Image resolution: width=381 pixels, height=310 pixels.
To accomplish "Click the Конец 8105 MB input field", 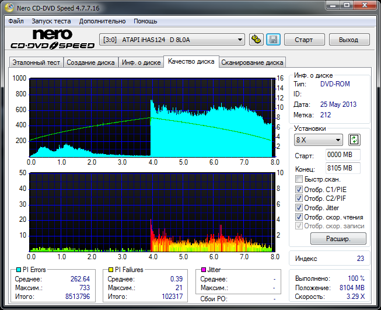I will (x=342, y=168).
